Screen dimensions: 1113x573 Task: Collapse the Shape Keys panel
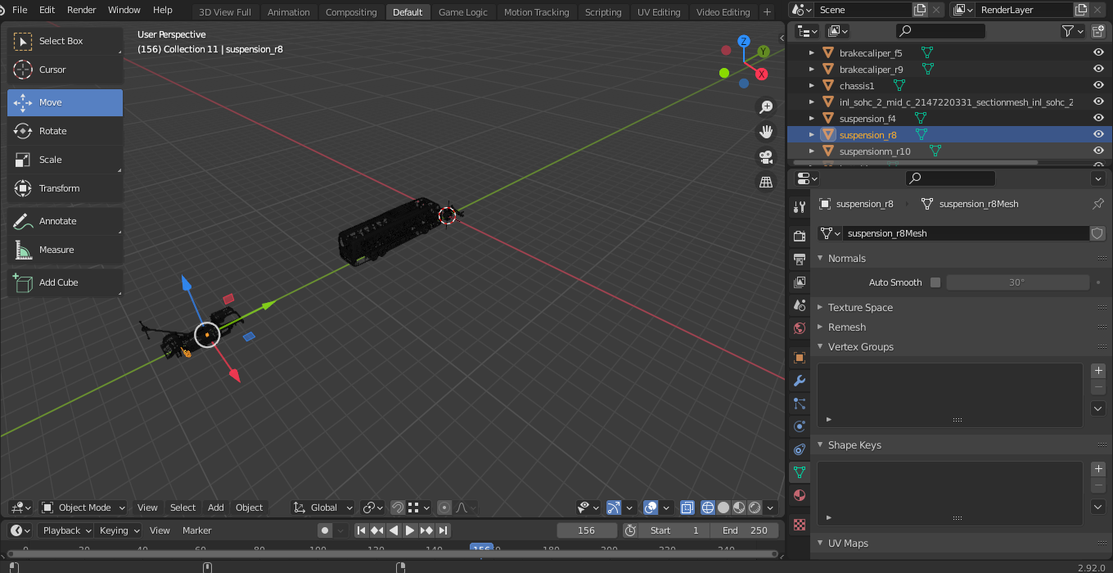pos(821,444)
